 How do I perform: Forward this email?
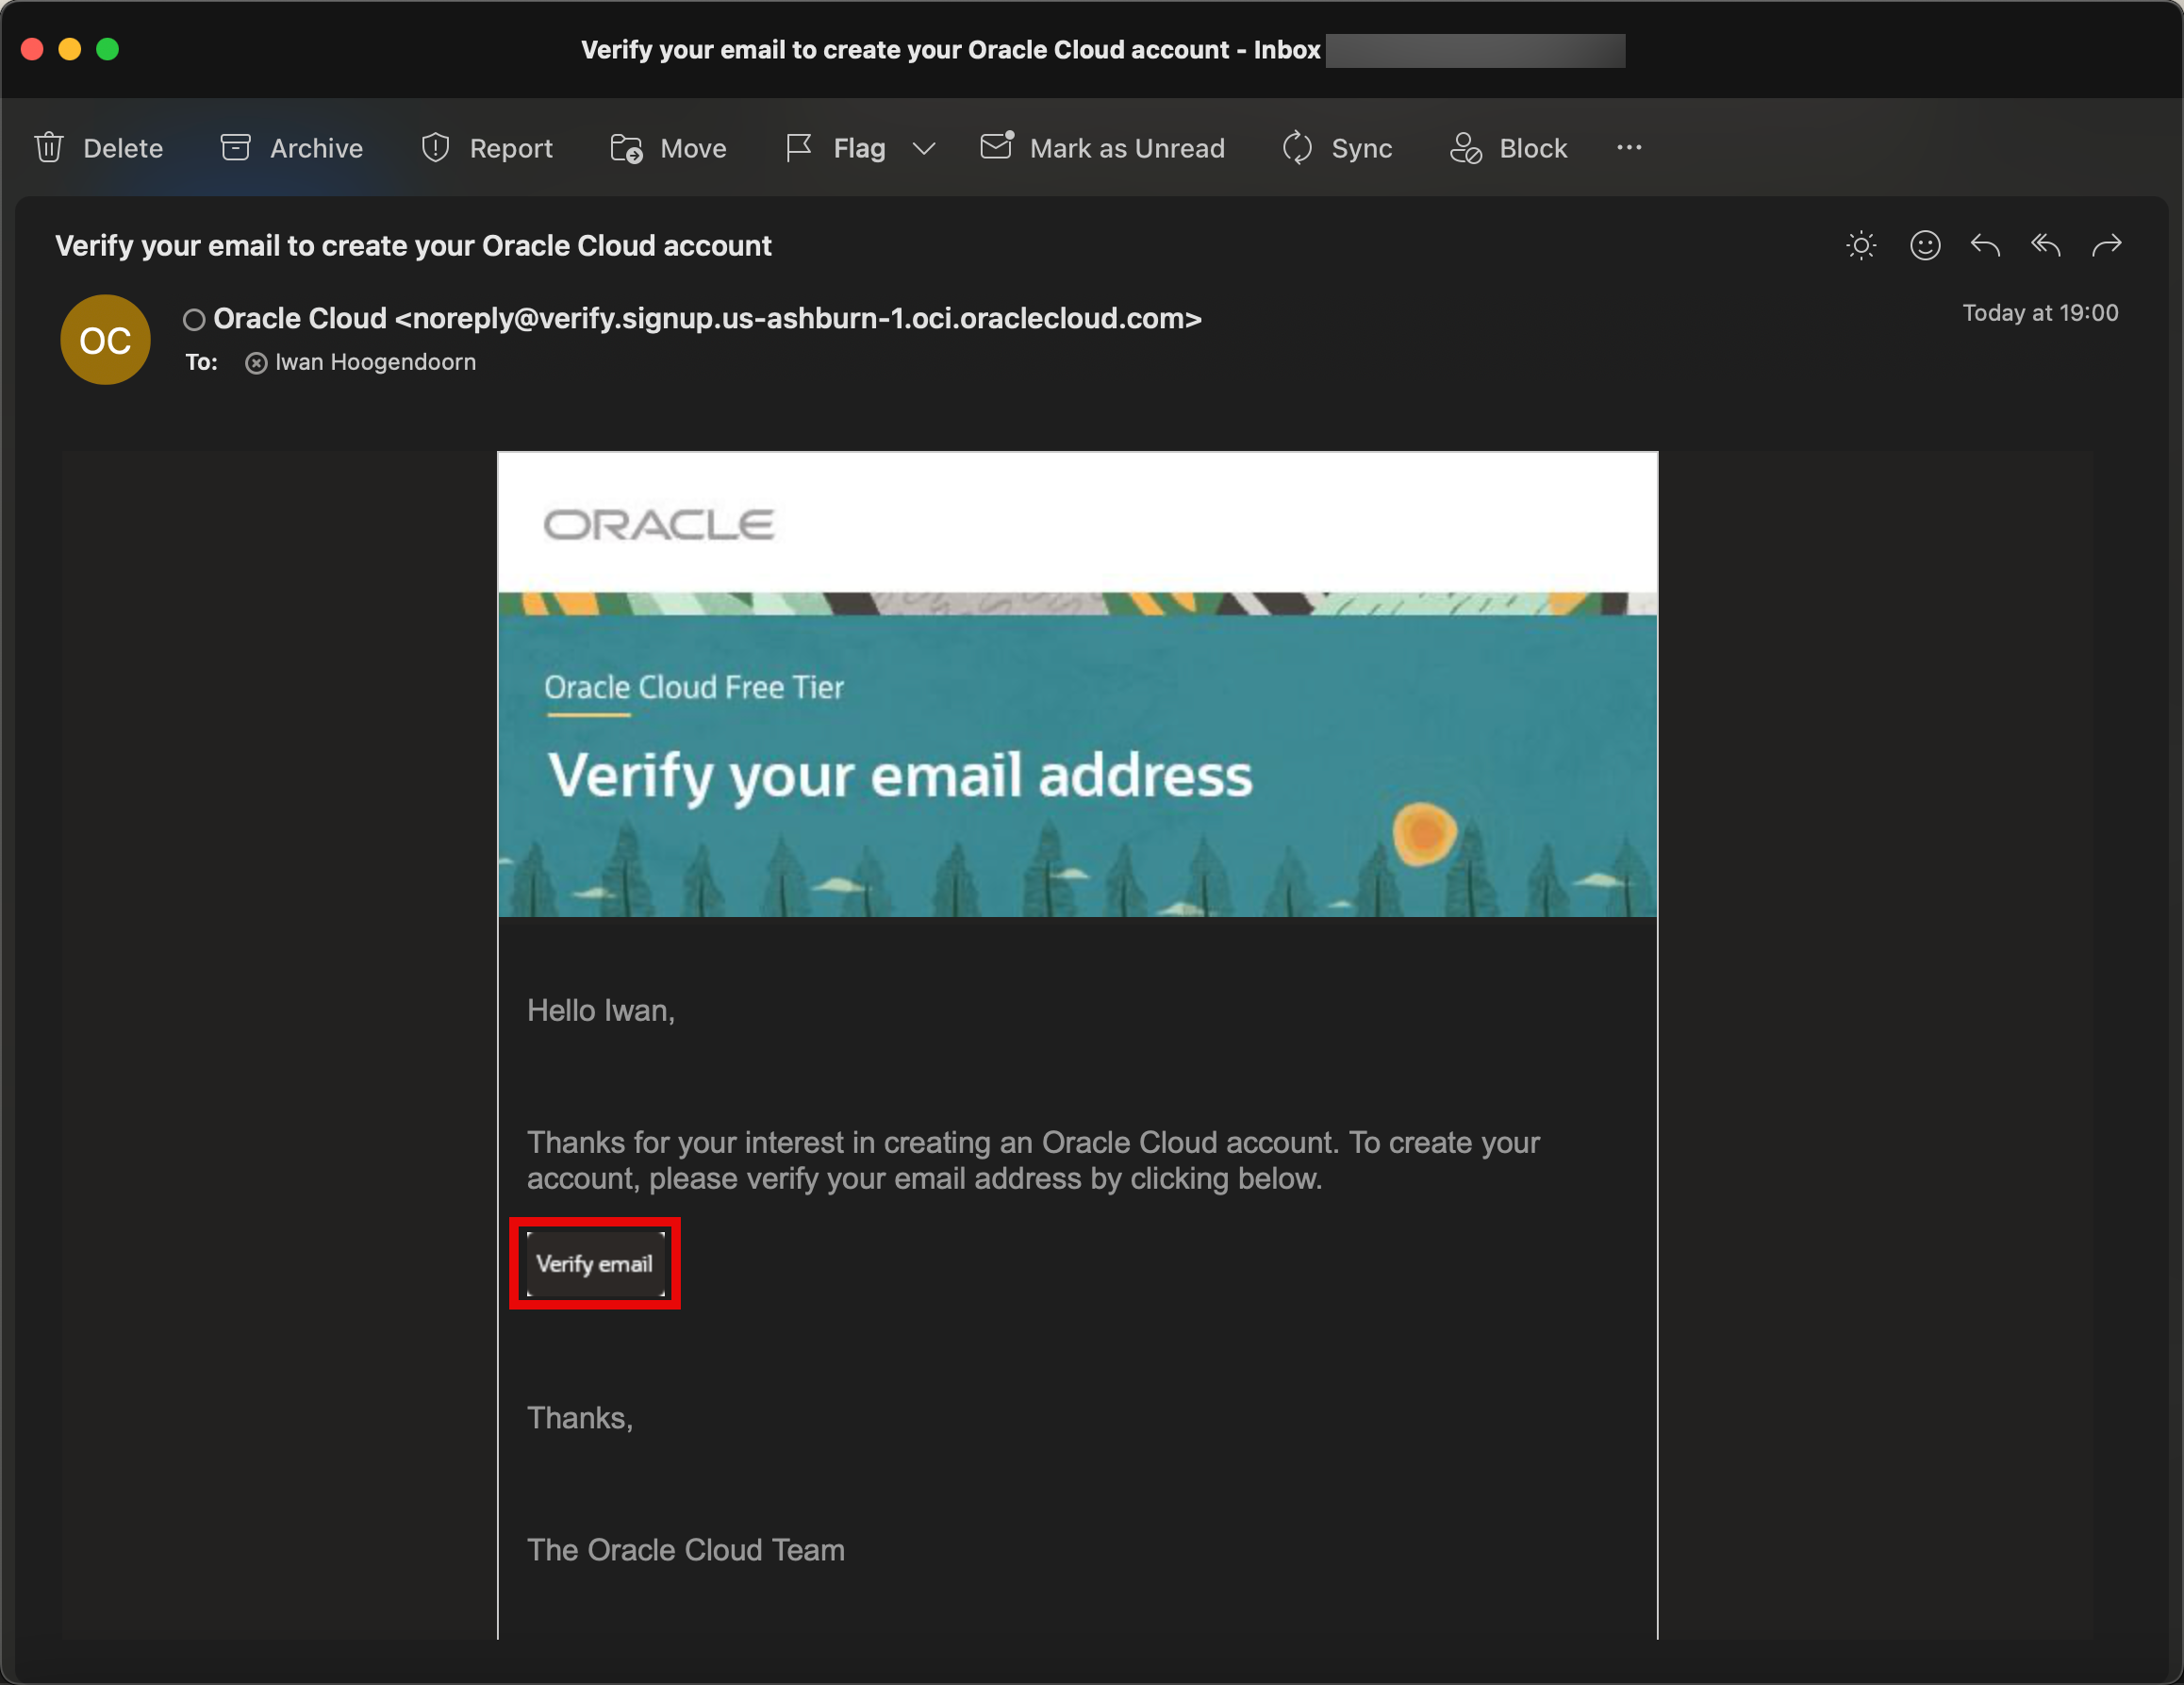[2107, 245]
